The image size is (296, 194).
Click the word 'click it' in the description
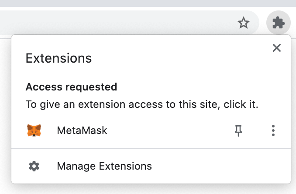[x=241, y=104]
